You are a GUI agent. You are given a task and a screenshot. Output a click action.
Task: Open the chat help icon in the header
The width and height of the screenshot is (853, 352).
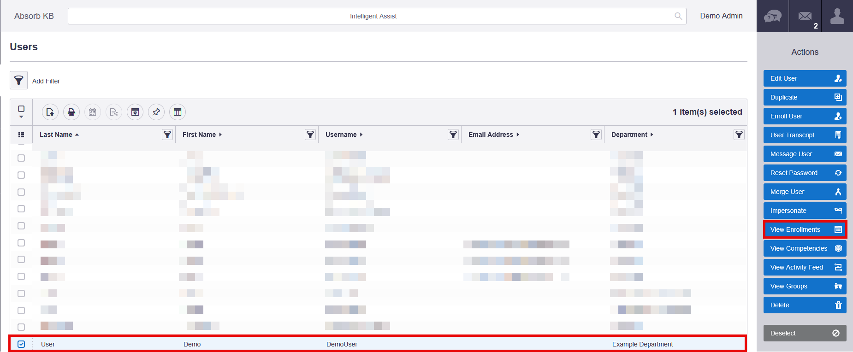(x=773, y=17)
